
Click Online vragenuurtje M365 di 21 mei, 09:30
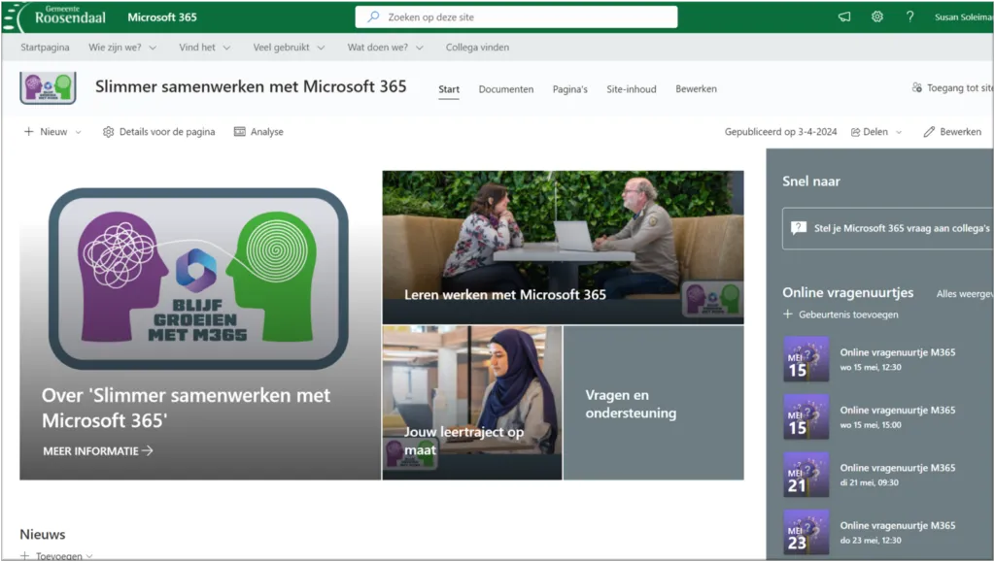coord(897,475)
